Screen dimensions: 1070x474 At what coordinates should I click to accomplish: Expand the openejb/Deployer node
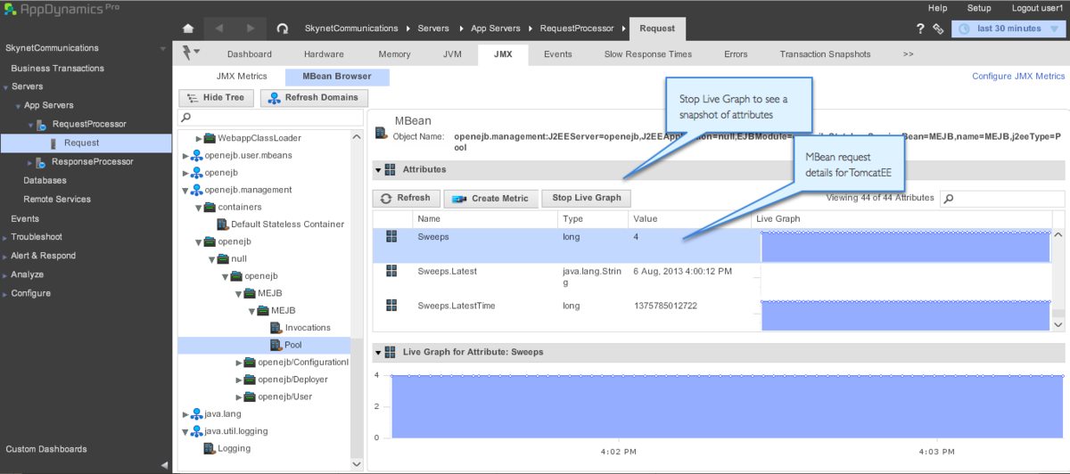239,380
